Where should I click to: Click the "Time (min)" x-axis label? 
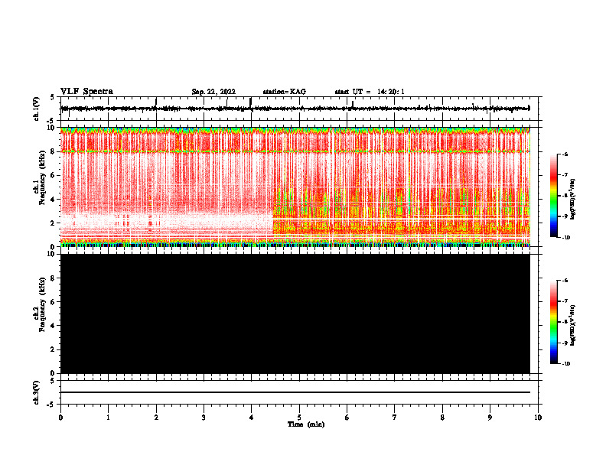(x=306, y=424)
